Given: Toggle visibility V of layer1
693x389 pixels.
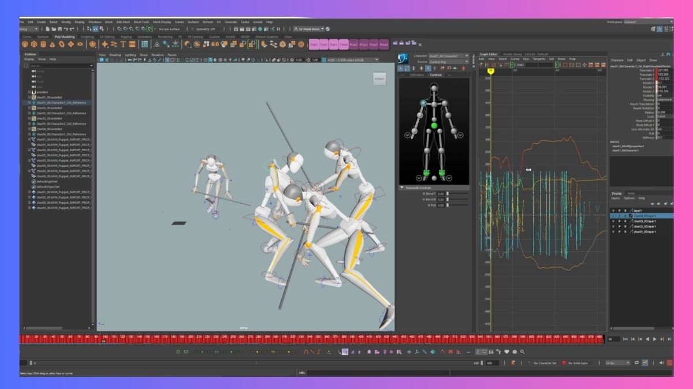Looking at the screenshot, I should [613, 211].
